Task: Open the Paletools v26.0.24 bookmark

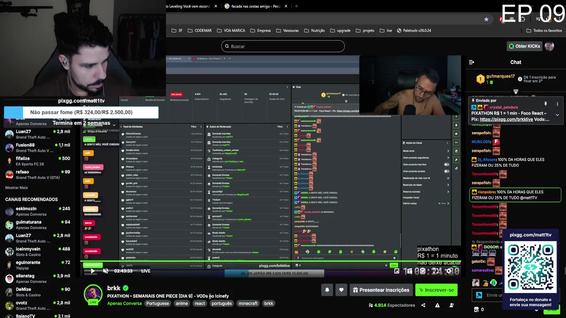Action: (x=414, y=30)
